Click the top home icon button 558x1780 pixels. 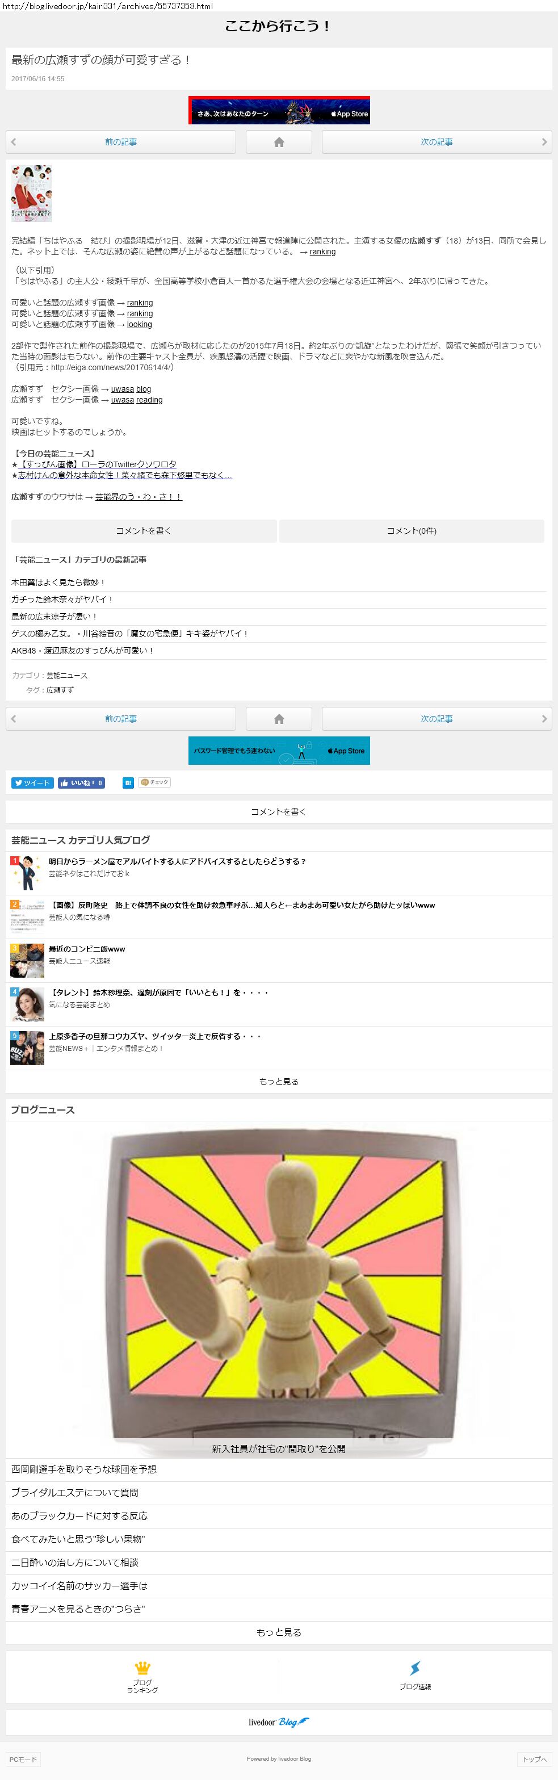tap(279, 141)
